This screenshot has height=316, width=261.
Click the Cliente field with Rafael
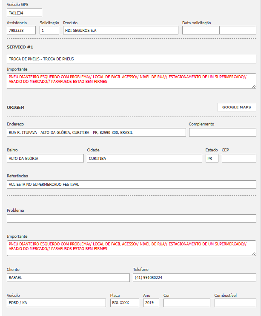pyautogui.click(x=68, y=277)
